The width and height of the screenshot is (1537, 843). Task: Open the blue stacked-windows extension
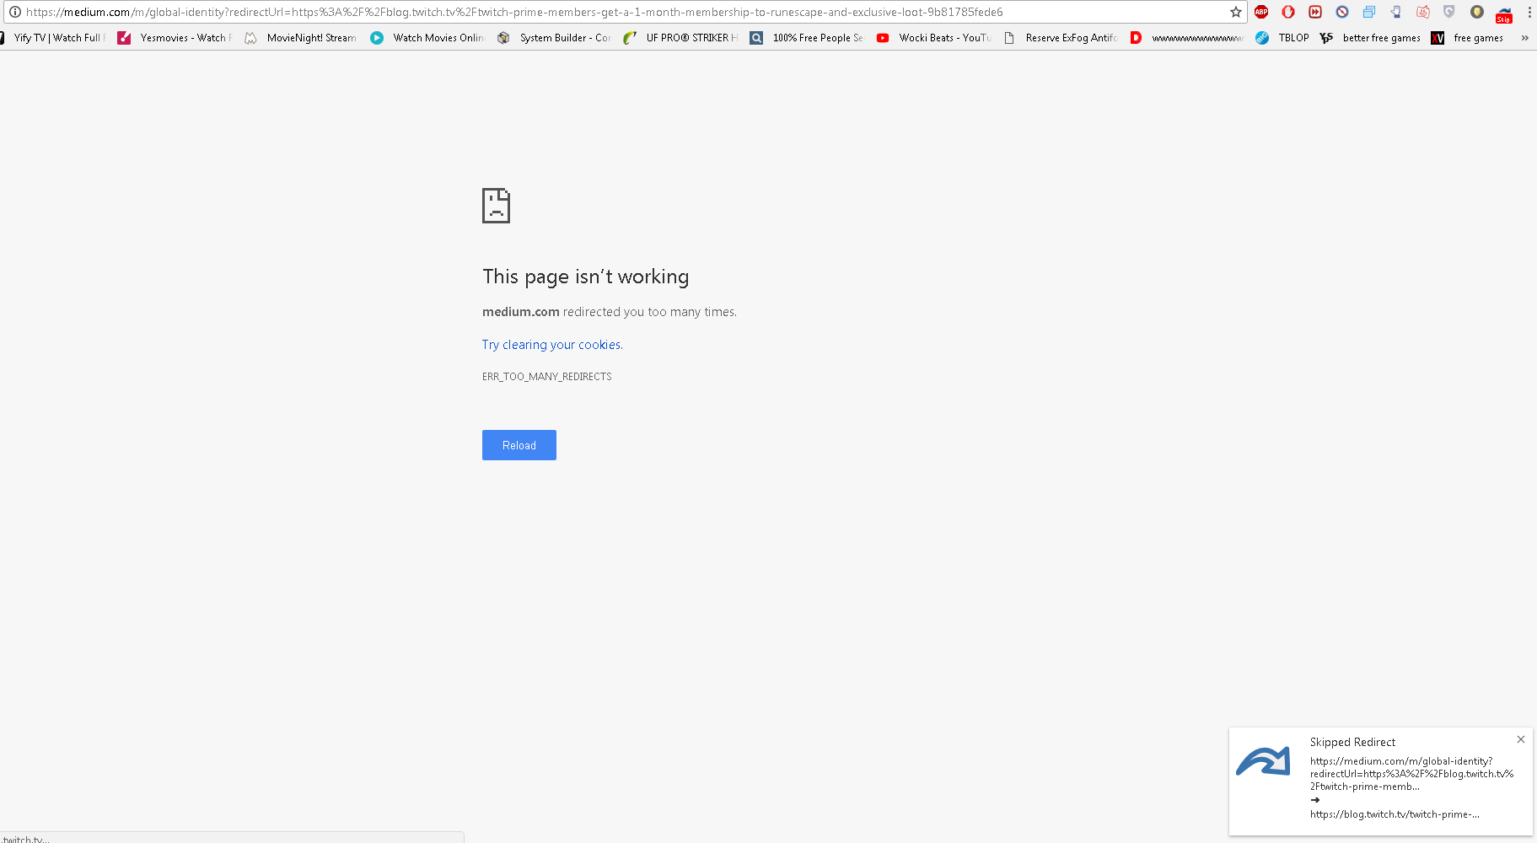(1369, 12)
